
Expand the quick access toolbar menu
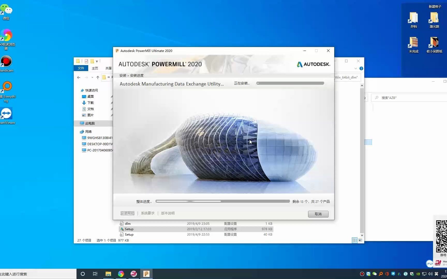click(x=97, y=61)
